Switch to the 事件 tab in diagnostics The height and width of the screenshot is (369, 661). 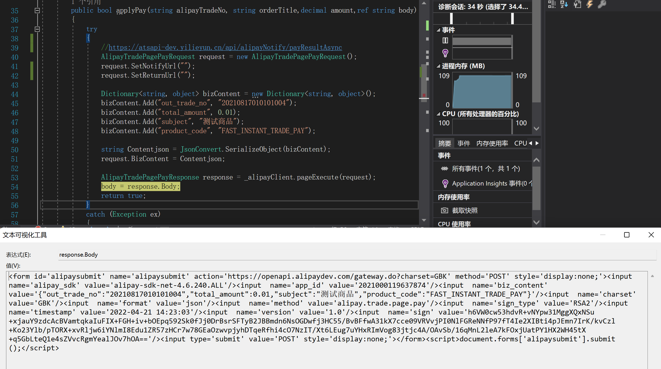pos(463,143)
